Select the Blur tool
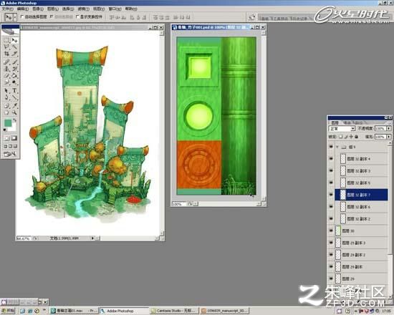Viewport: 394px width, 315px height. (6, 82)
